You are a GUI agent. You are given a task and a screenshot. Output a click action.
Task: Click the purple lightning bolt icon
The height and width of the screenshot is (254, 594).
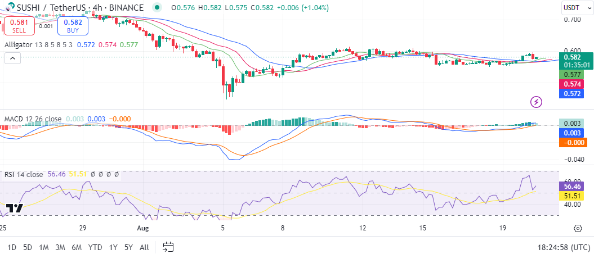coord(537,101)
